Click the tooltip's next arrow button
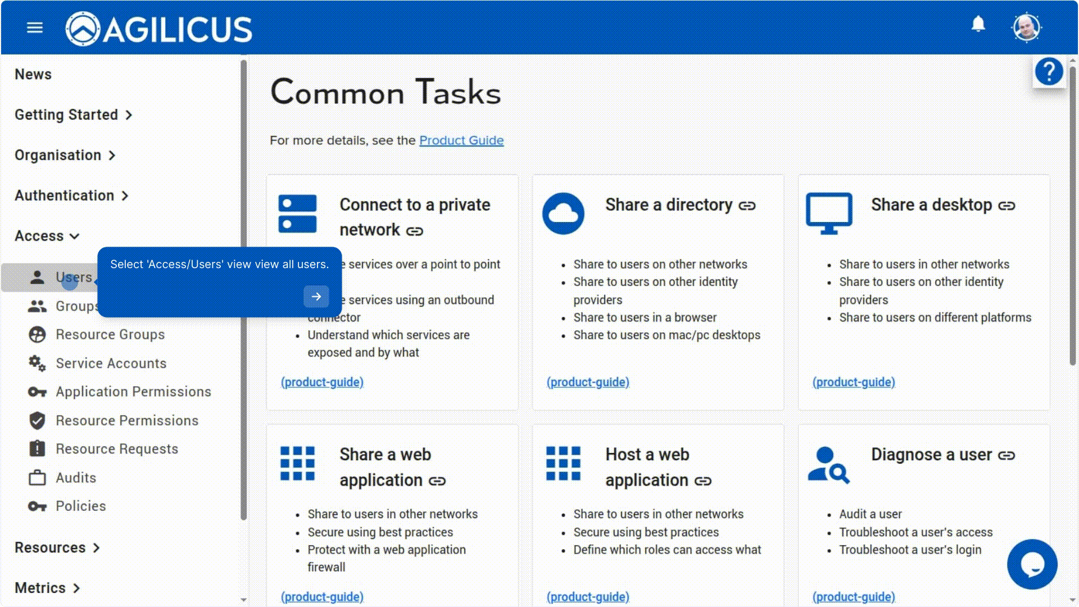 [316, 296]
